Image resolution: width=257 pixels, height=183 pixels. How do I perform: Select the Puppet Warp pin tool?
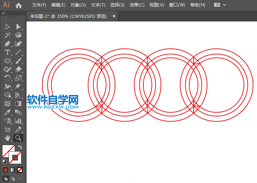tap(18, 86)
